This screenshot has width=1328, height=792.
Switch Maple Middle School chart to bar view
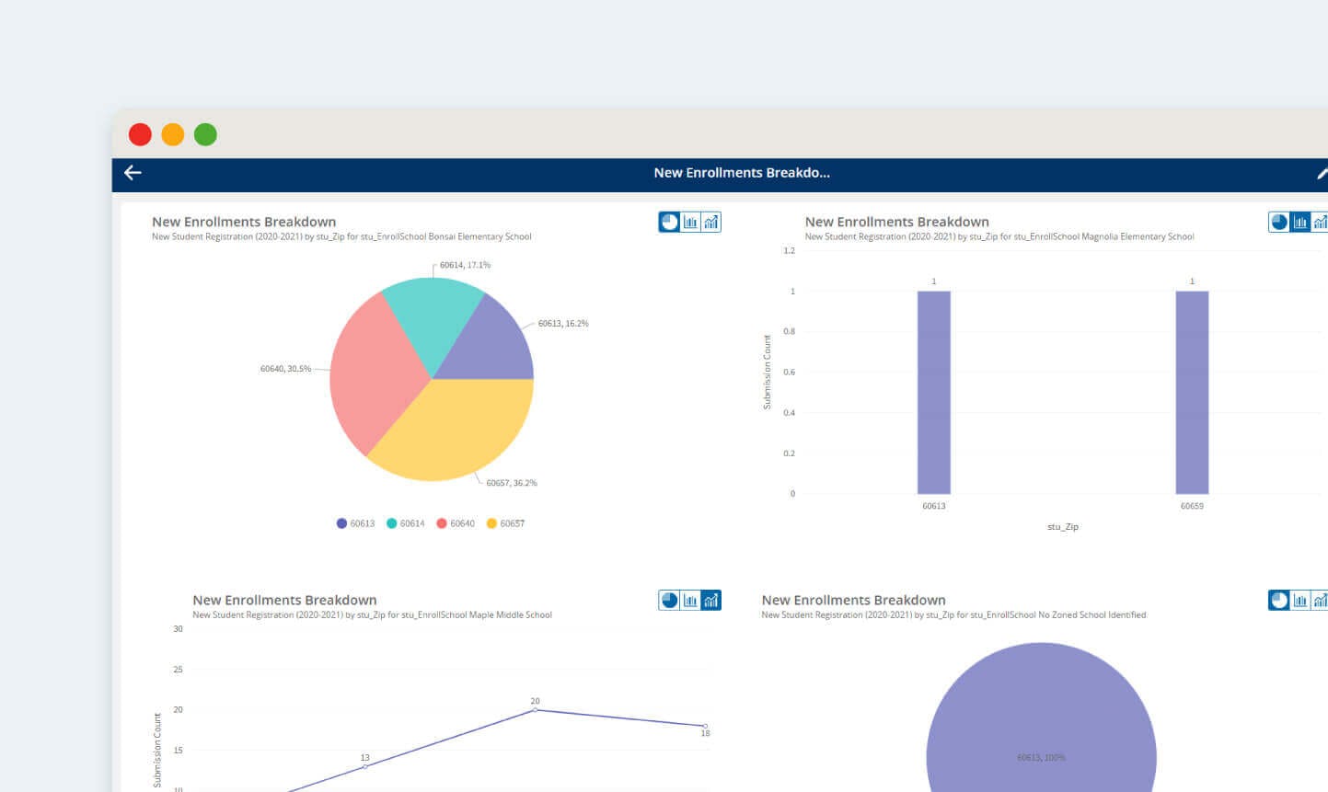pyautogui.click(x=690, y=599)
